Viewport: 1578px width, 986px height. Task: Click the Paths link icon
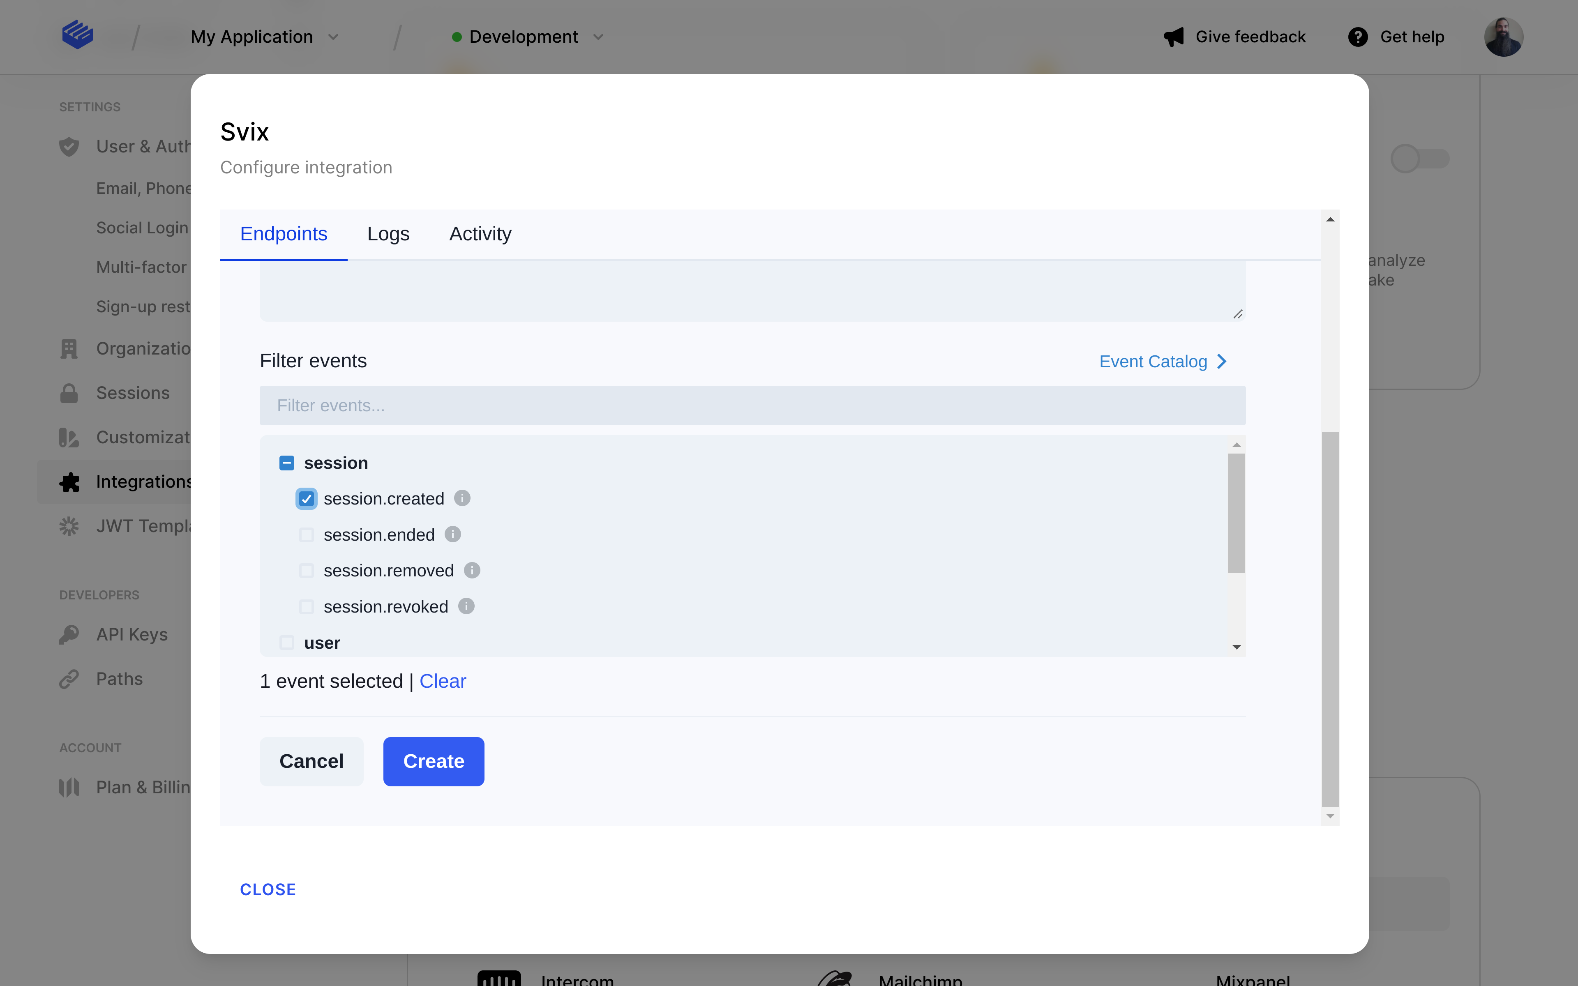coord(69,679)
